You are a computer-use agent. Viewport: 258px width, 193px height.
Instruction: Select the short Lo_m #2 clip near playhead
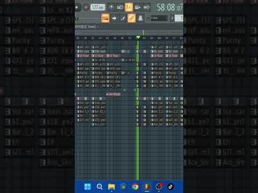[x=128, y=60]
